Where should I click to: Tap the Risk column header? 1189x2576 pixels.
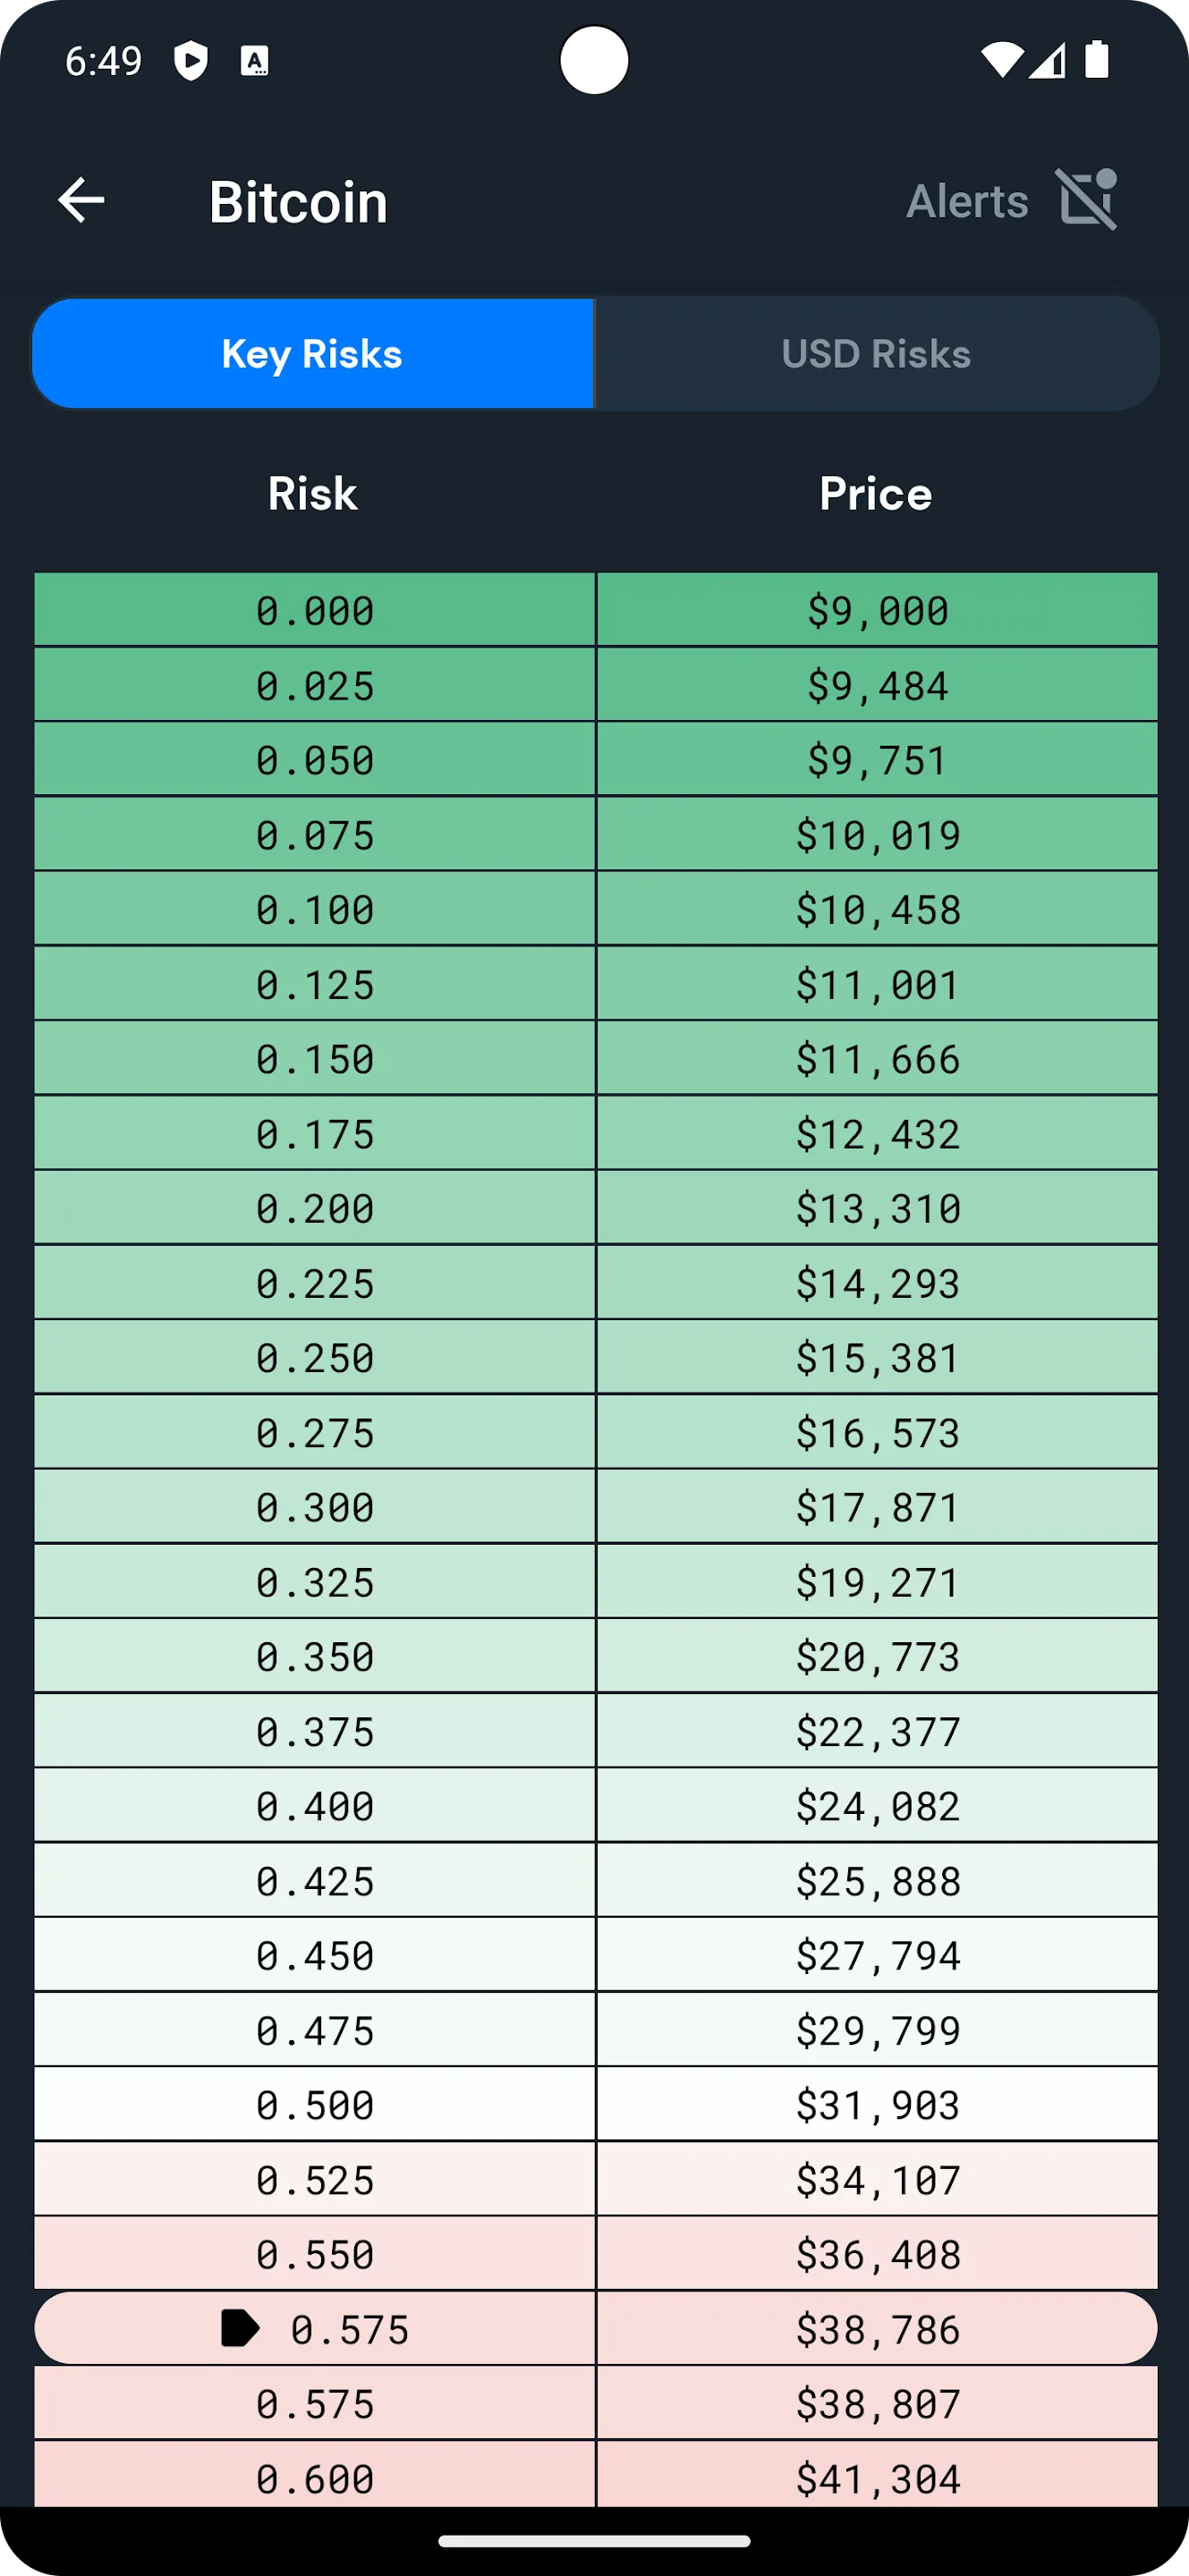coord(312,494)
